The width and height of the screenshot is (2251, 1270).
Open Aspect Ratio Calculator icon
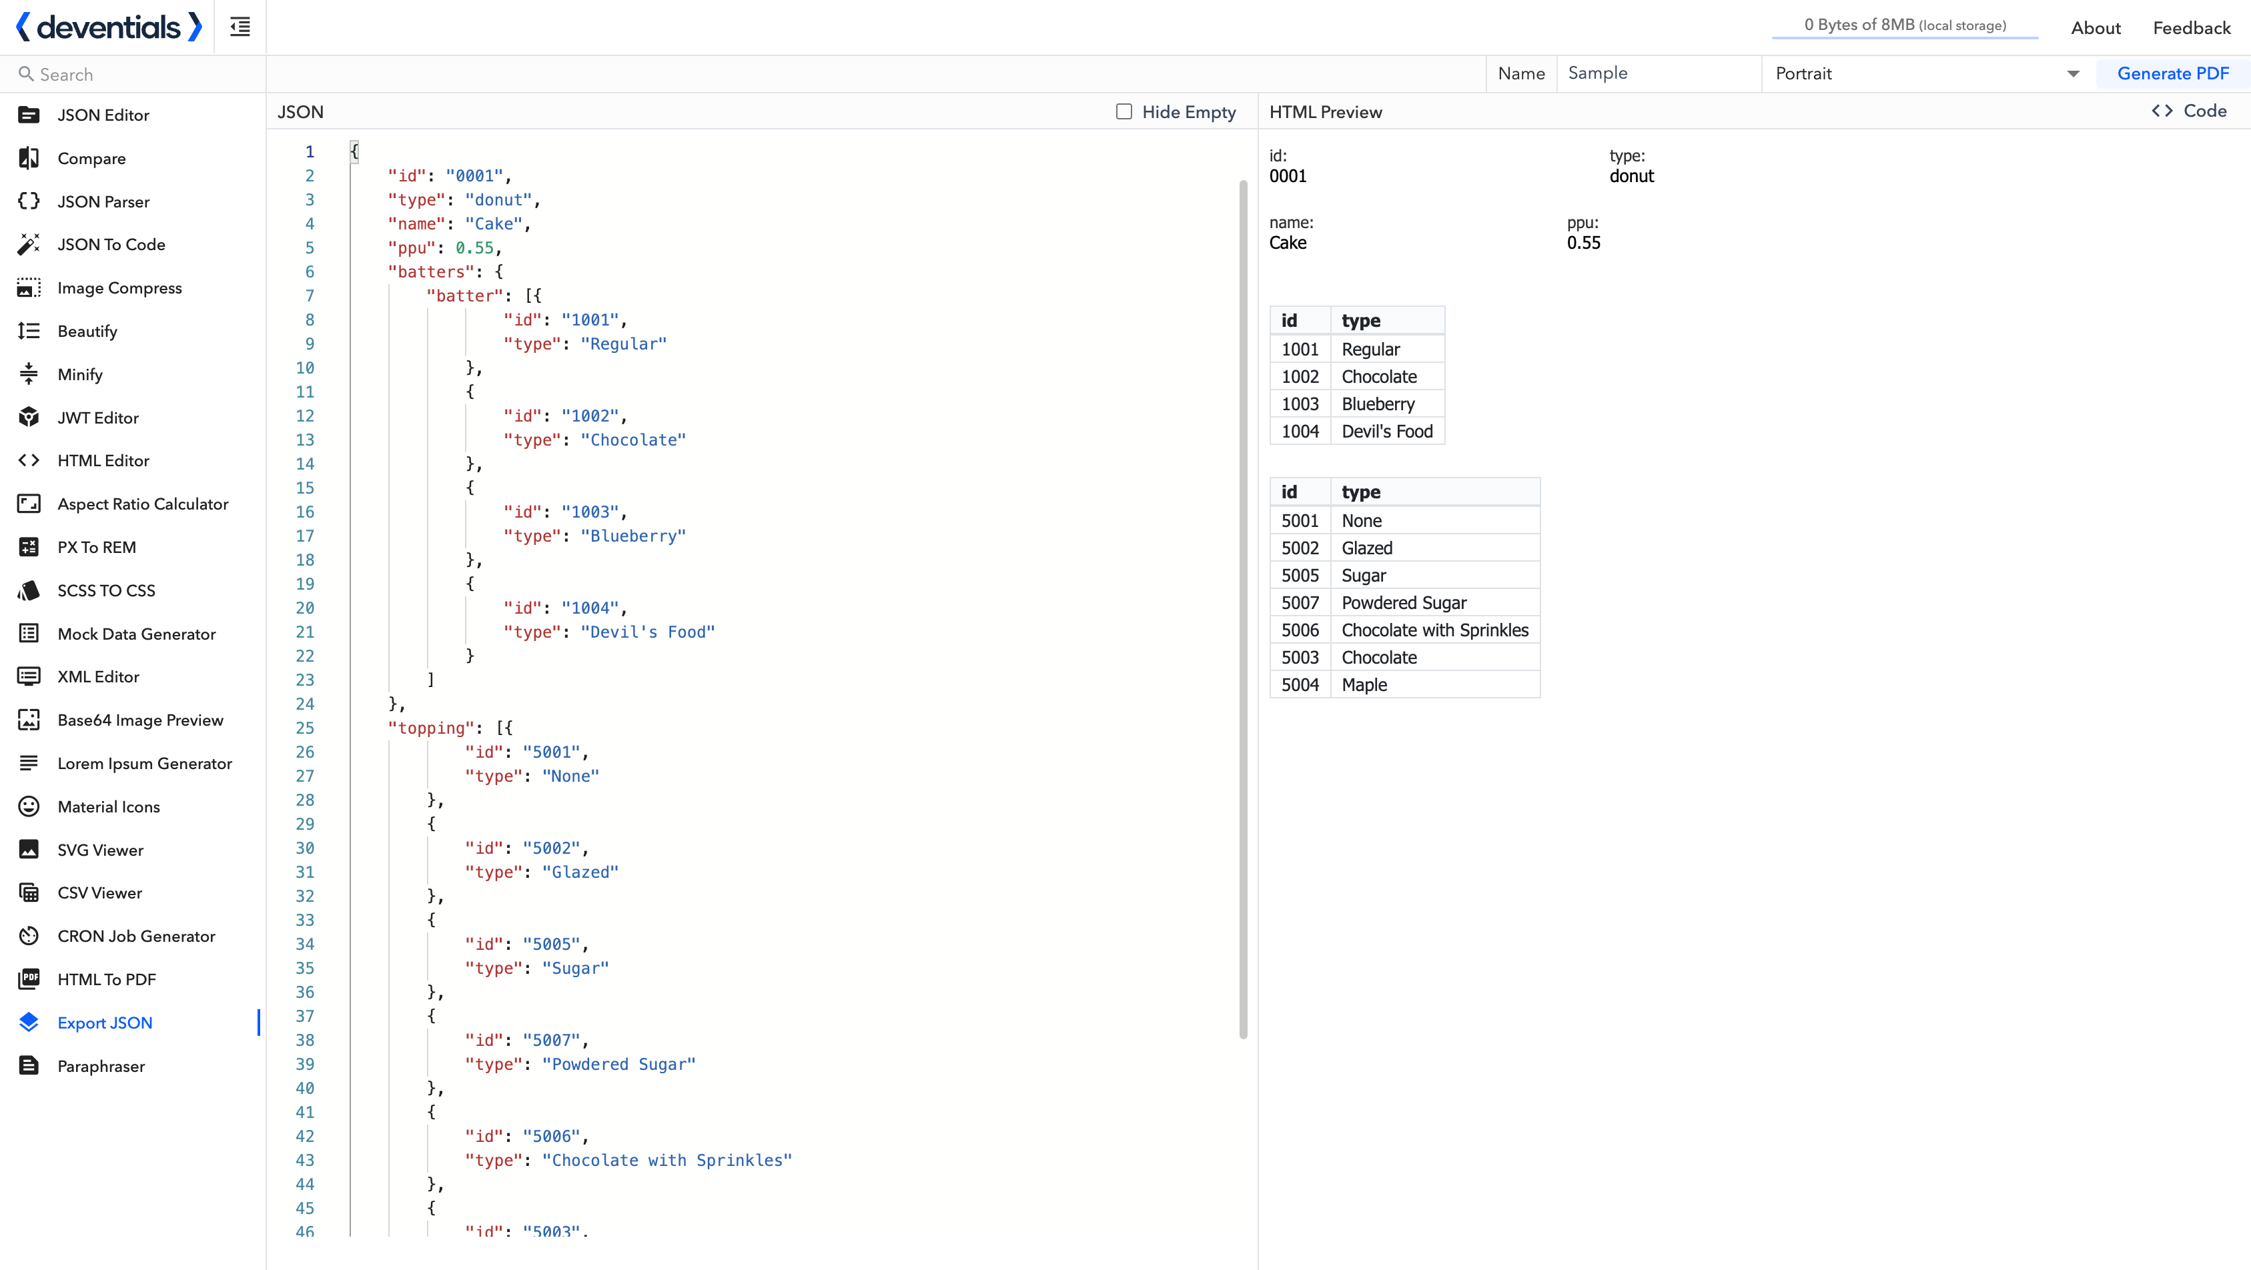29,504
